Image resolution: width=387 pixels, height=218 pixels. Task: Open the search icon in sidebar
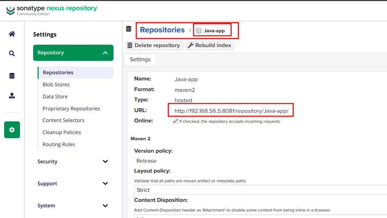click(x=12, y=53)
